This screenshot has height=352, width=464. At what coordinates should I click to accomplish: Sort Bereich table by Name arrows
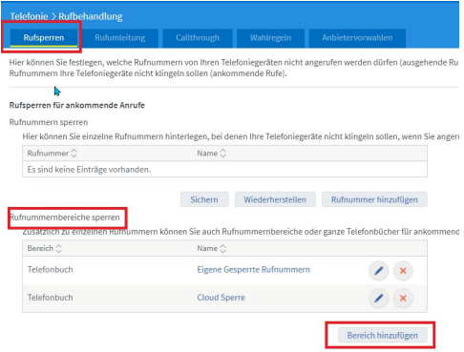[222, 248]
